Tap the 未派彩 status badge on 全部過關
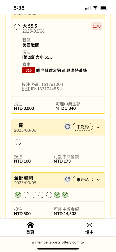Viewport: 116px width, 252px height. pyautogui.click(x=83, y=180)
